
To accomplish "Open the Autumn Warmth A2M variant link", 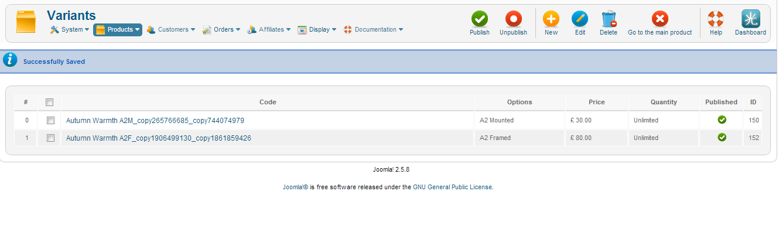I will coord(155,120).
